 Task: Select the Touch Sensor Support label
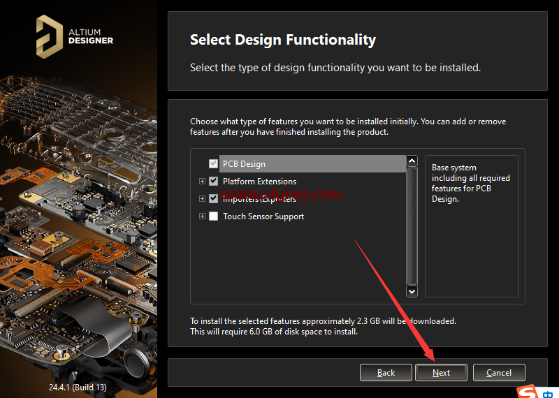[263, 216]
